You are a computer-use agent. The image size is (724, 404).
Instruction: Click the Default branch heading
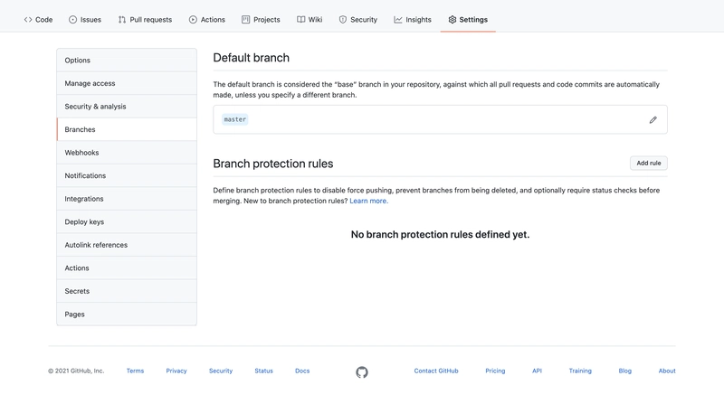252,58
